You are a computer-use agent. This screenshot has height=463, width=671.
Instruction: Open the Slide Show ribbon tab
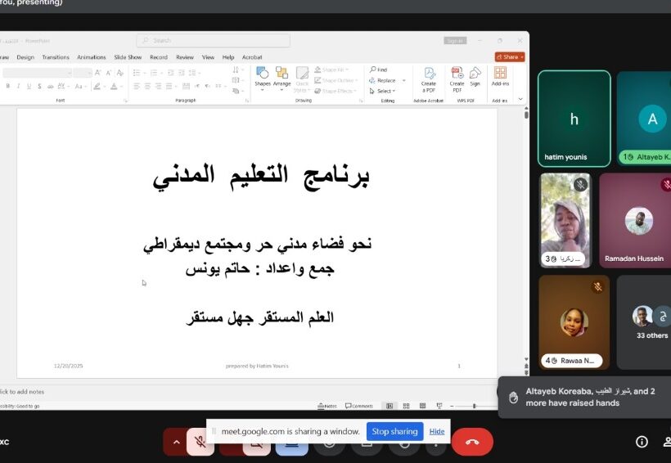click(x=128, y=57)
